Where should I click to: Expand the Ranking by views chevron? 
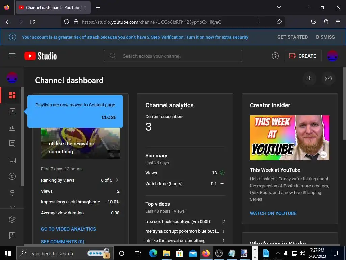117,180
